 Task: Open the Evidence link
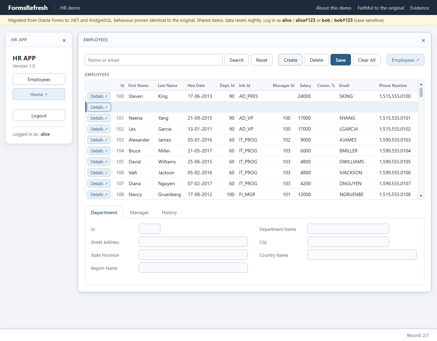(x=420, y=8)
